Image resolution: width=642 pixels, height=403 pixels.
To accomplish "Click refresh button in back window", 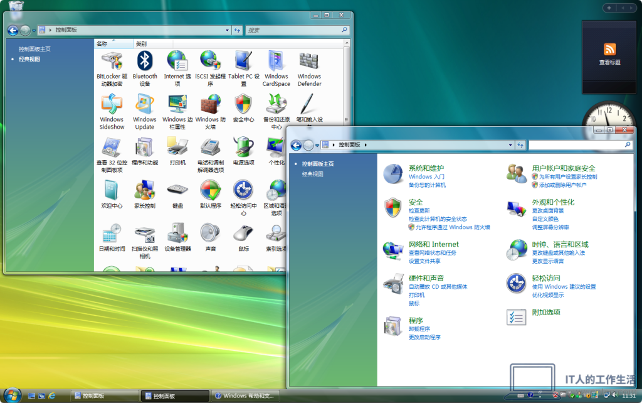I will 237,30.
